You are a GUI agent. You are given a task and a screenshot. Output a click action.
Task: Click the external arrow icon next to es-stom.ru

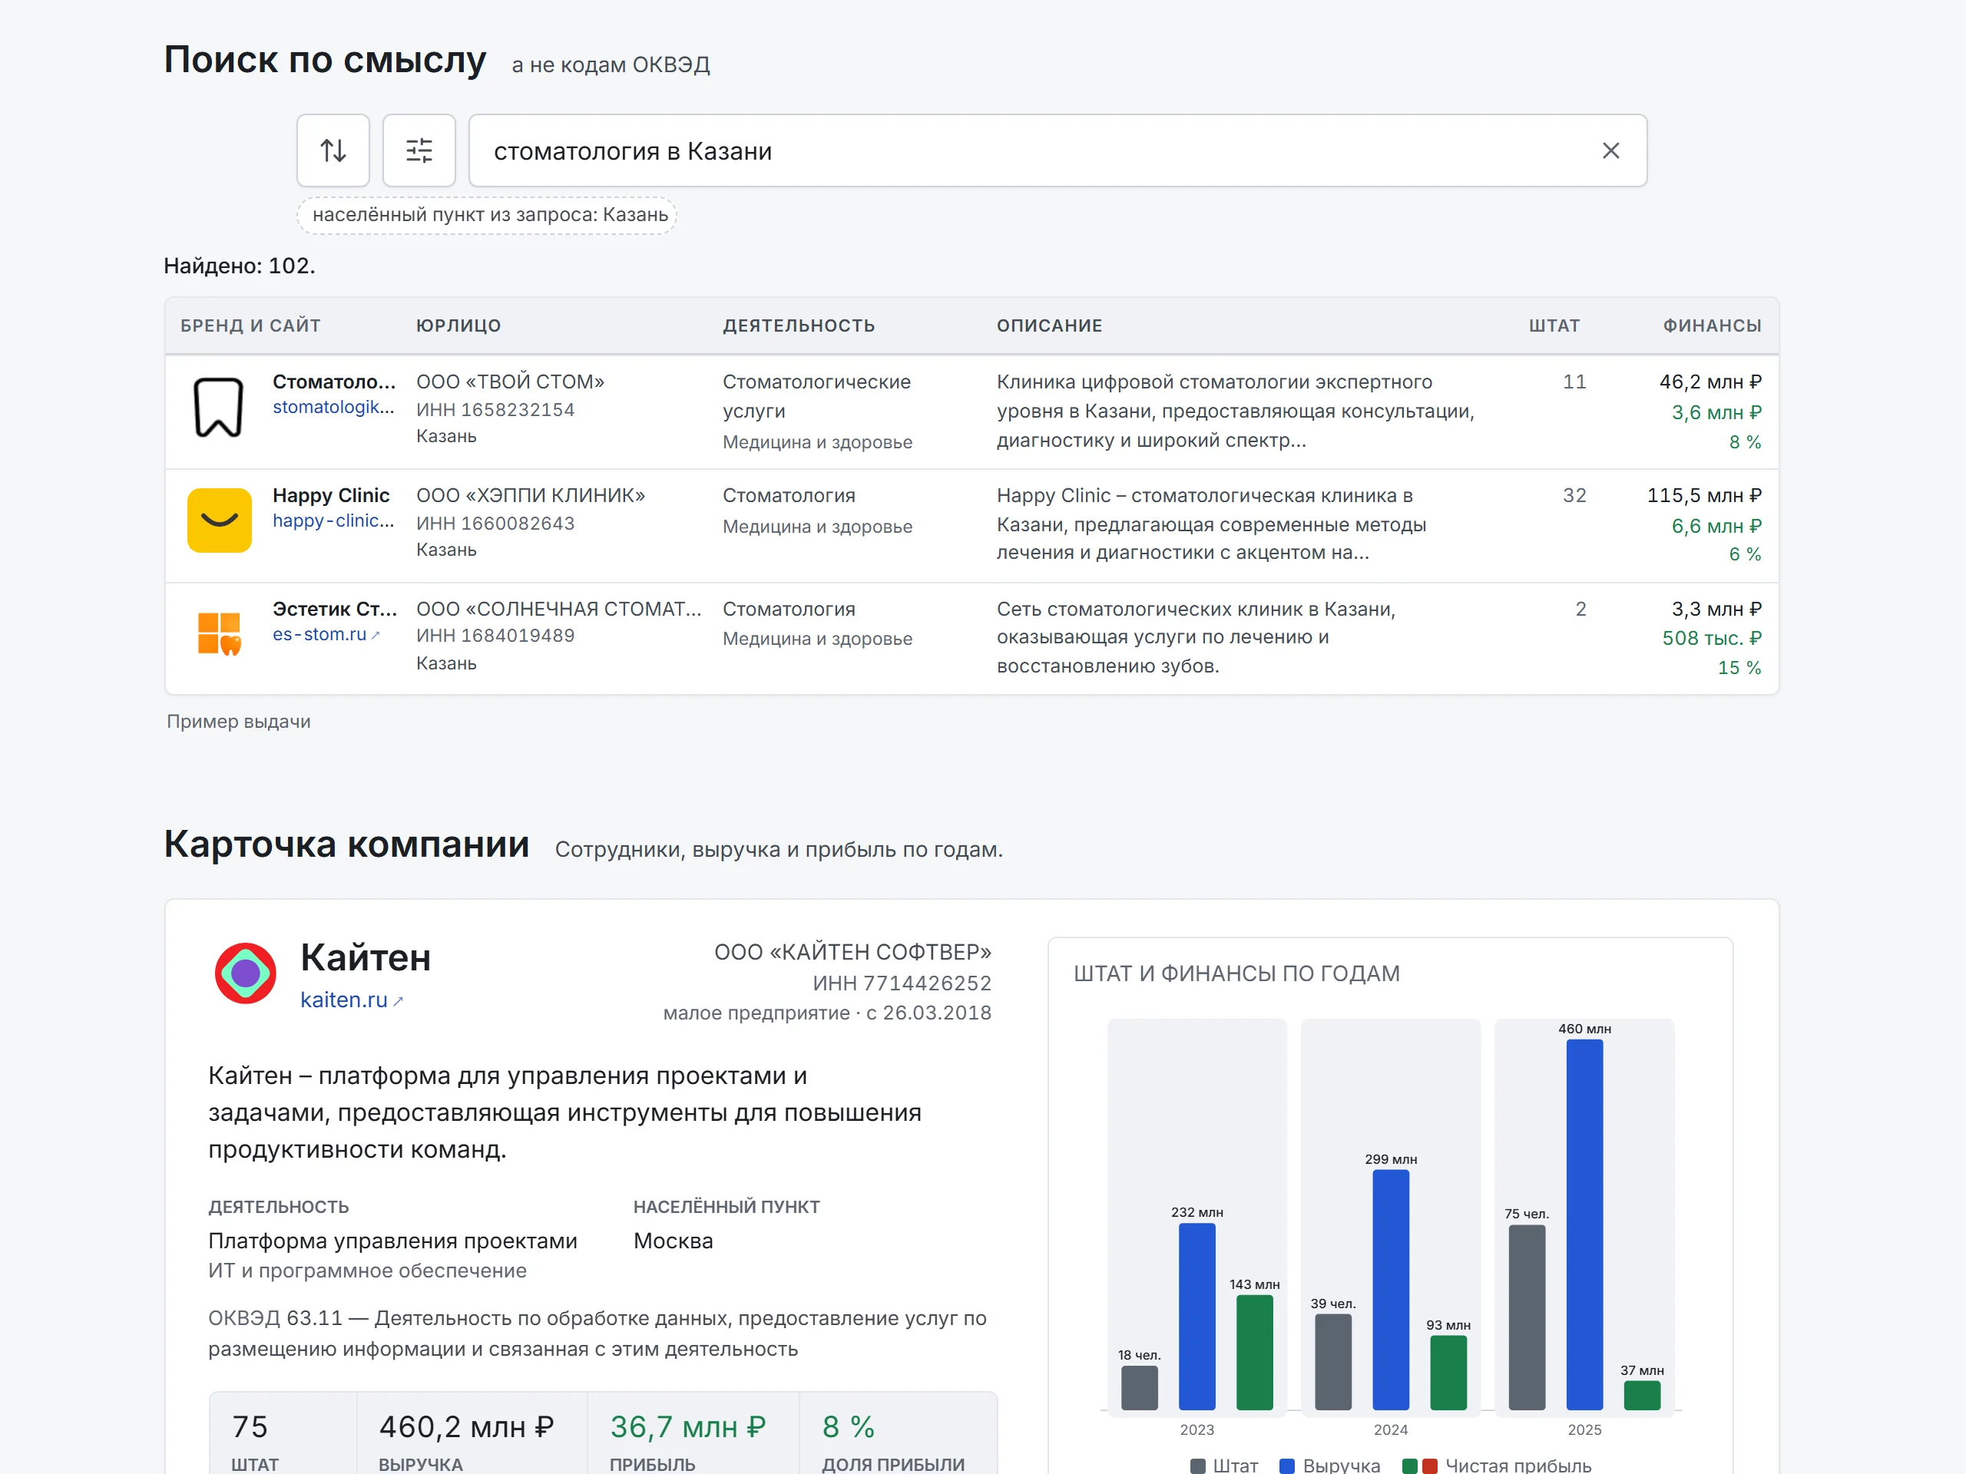tap(376, 635)
